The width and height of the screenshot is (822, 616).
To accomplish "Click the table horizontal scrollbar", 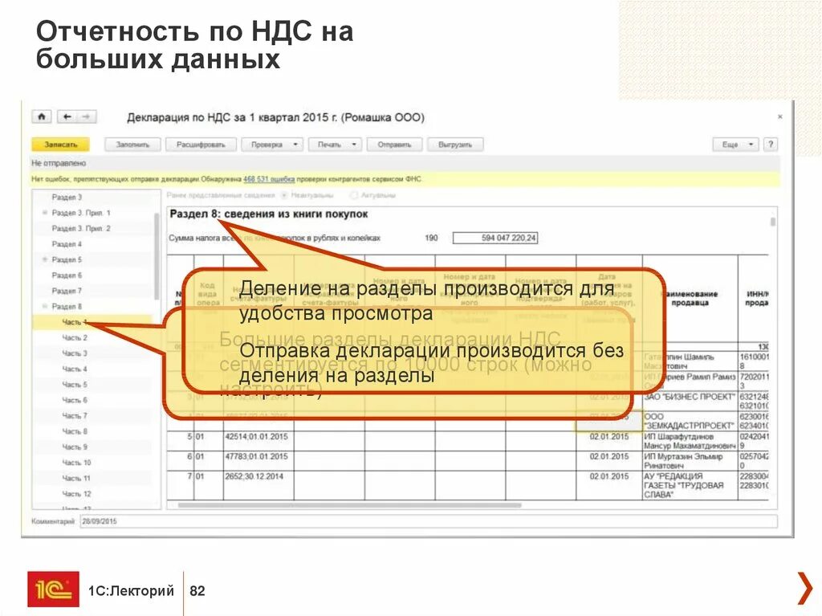I will (x=350, y=505).
